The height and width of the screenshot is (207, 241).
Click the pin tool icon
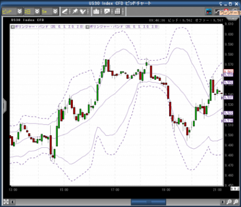click(x=75, y=12)
